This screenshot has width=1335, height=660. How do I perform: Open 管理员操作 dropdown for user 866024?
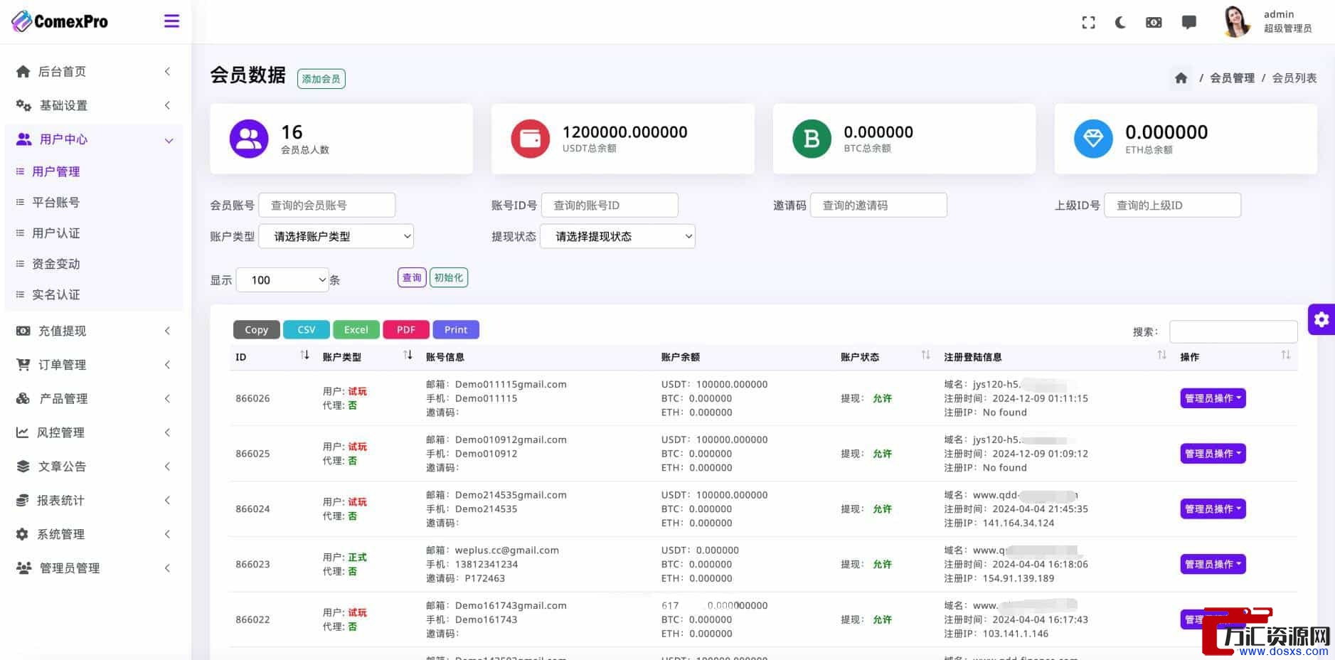[x=1213, y=509]
